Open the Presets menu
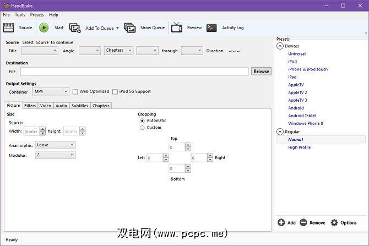 tap(37, 14)
